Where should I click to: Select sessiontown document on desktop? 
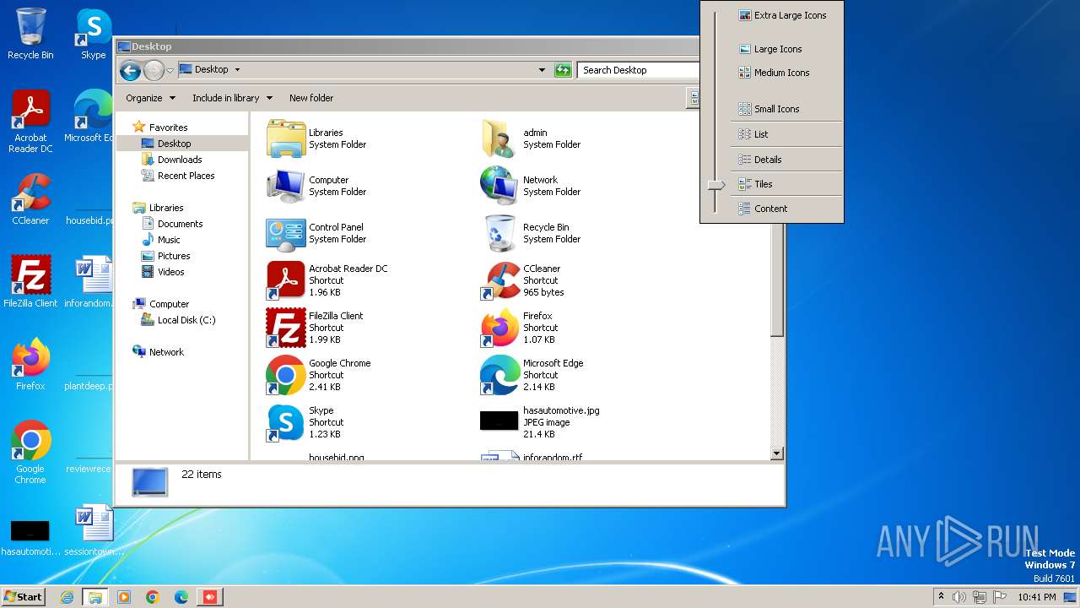[93, 530]
